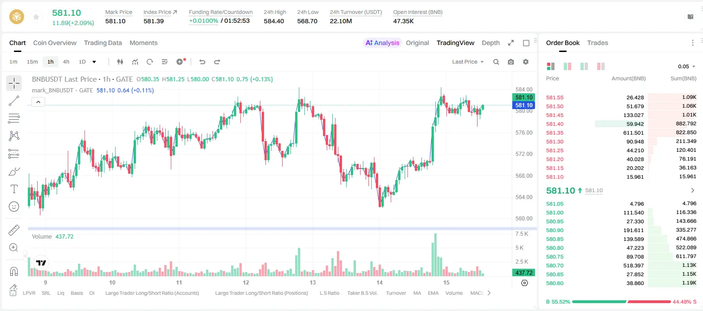Add BNB to favorites with star

pos(36,17)
